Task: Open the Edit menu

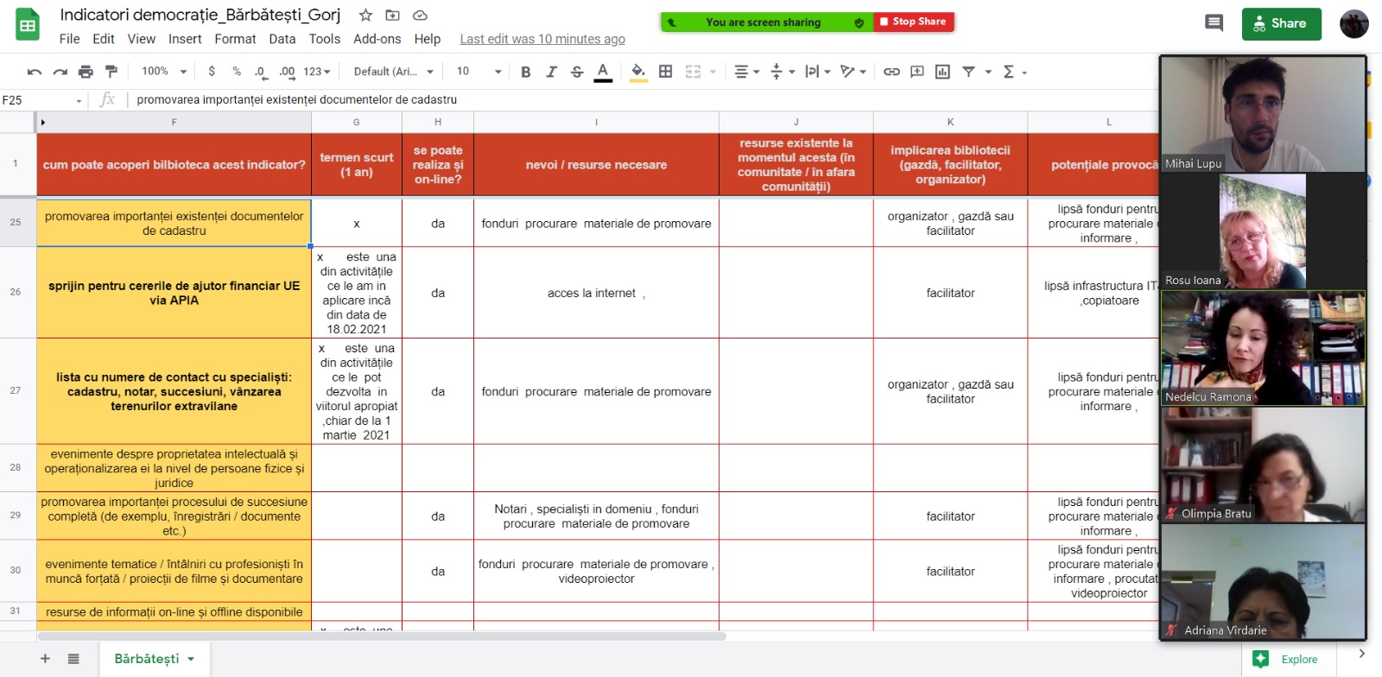Action: pos(104,39)
